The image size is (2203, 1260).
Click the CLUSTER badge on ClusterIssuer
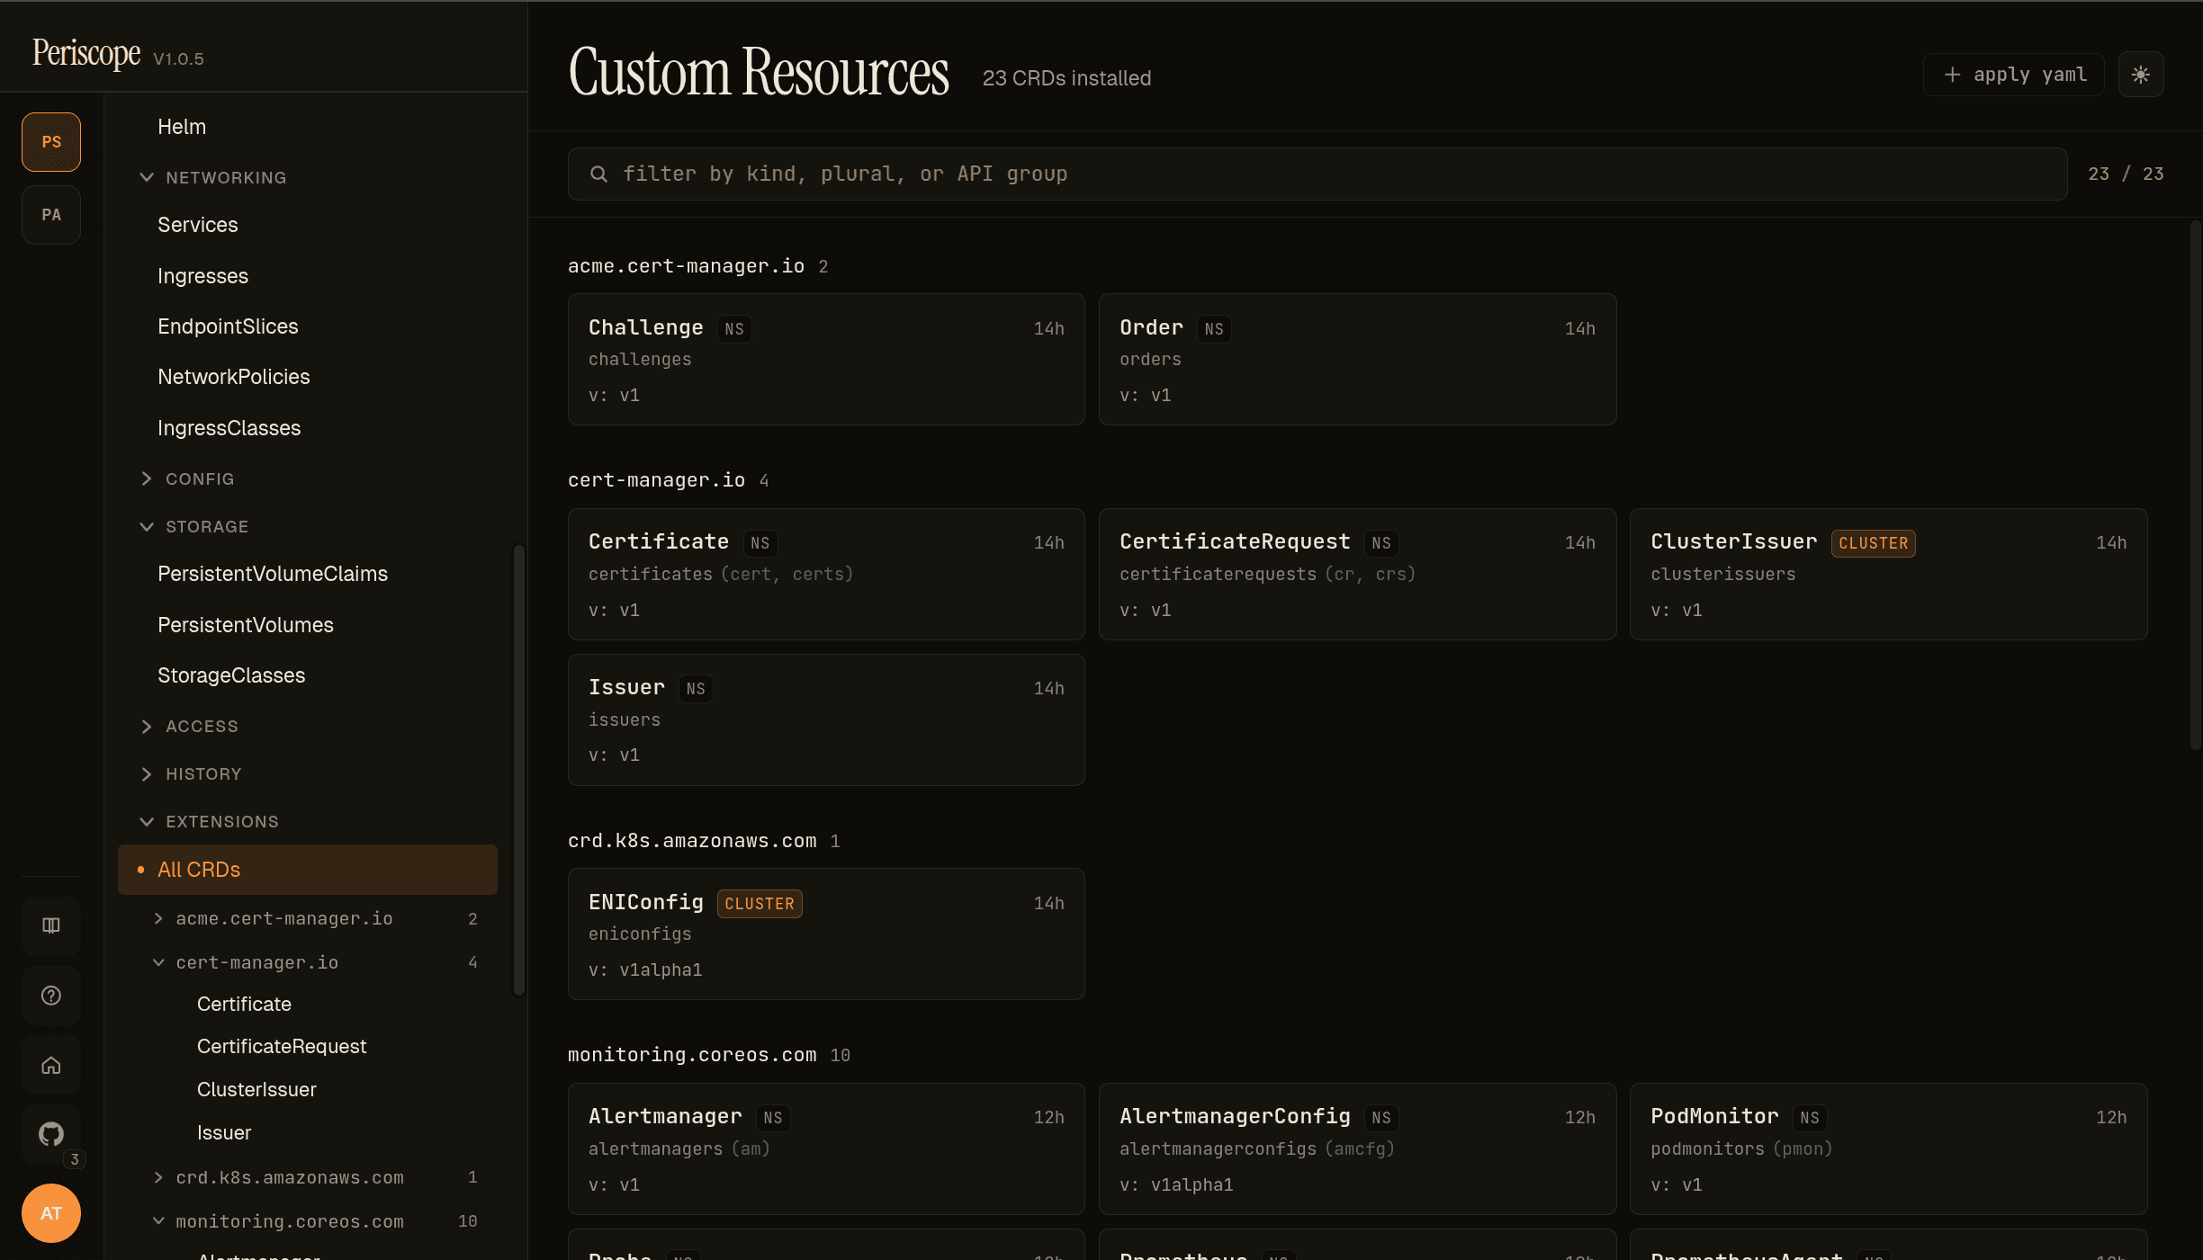tap(1873, 543)
